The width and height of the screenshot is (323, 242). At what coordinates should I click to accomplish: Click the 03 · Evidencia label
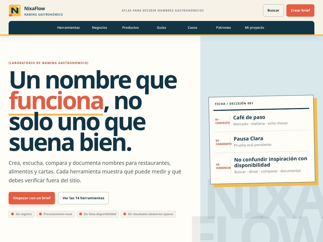pos(223,166)
